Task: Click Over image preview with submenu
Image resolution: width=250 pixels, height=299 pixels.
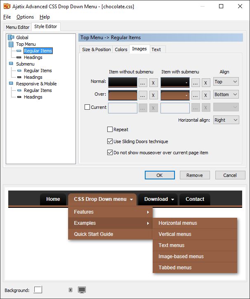Action: [175, 95]
